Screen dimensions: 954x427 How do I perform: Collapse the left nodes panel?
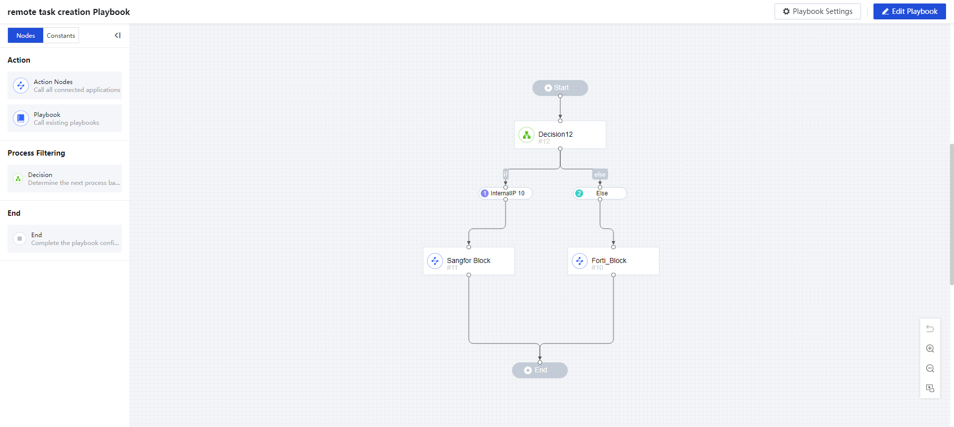tap(118, 35)
